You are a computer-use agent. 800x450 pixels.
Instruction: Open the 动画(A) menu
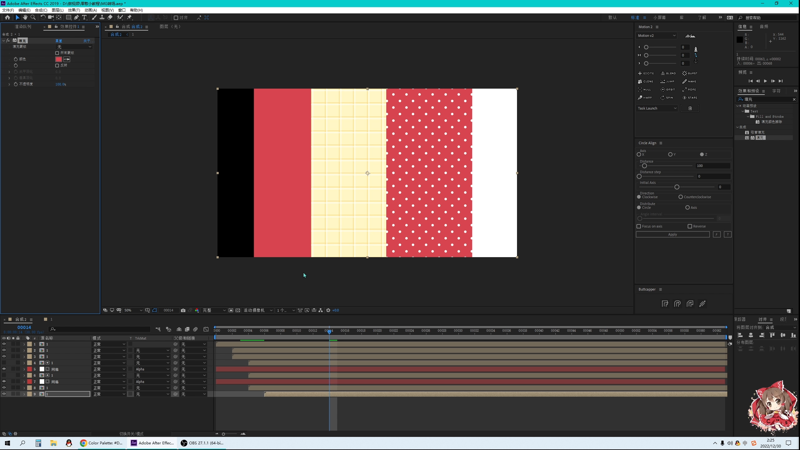pyautogui.click(x=91, y=10)
